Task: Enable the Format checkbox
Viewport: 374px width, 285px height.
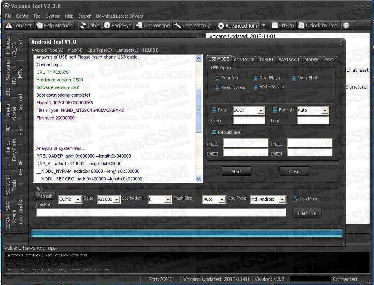Action: point(275,110)
